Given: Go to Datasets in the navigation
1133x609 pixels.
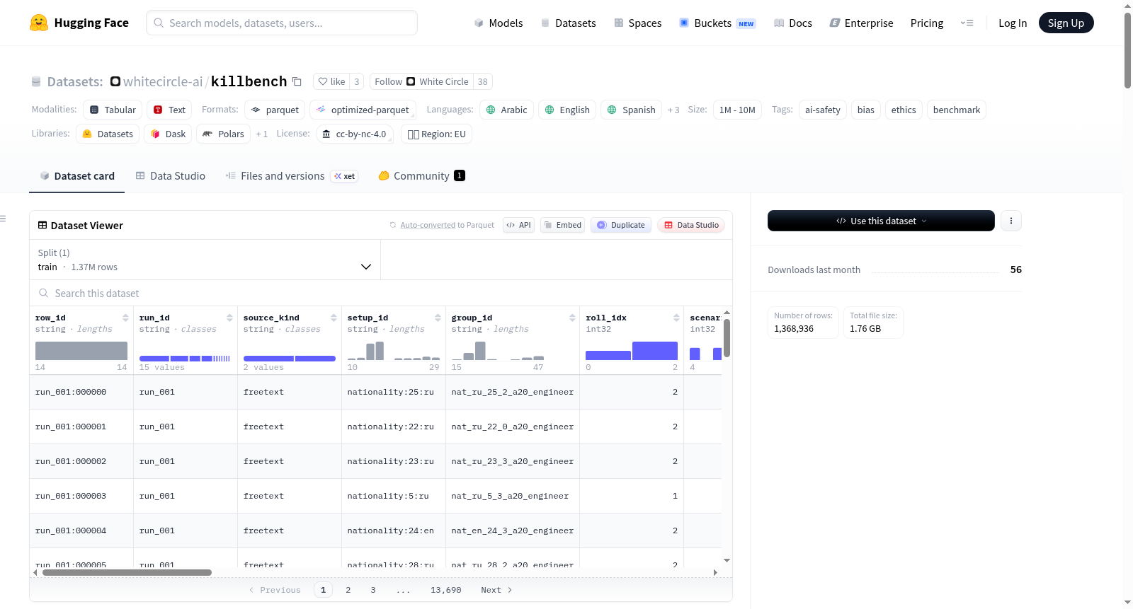Looking at the screenshot, I should click(x=569, y=23).
